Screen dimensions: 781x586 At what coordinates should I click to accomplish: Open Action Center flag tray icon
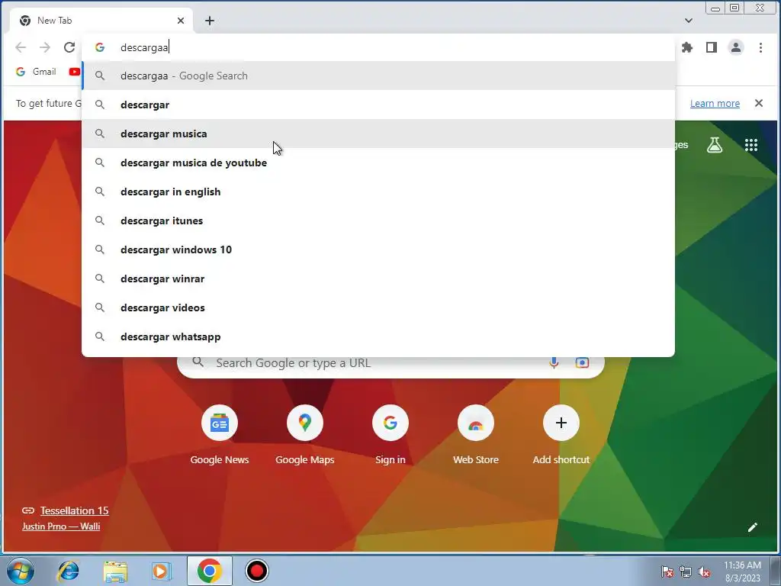(x=667, y=572)
